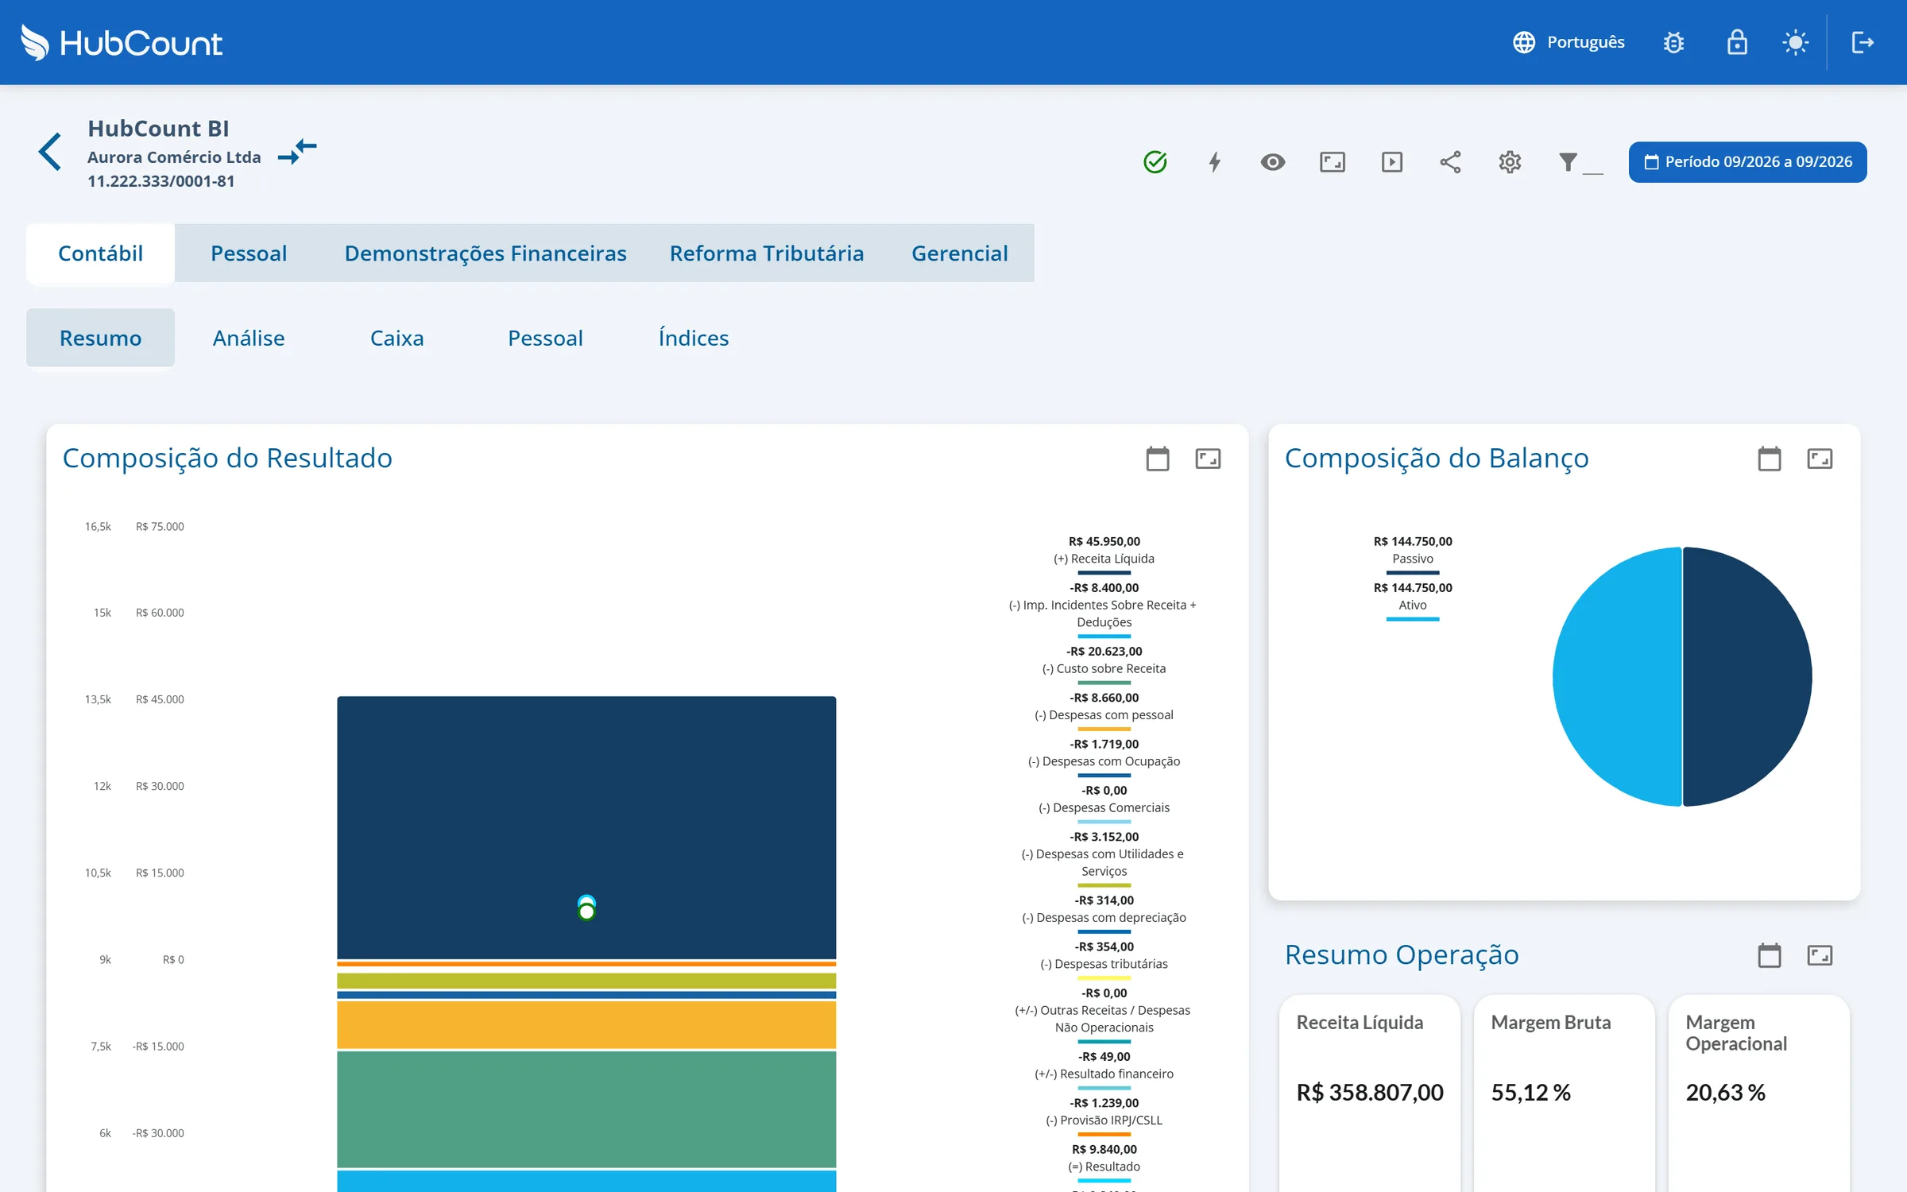Toggle (+) Receita Líquida legend item

1104,555
